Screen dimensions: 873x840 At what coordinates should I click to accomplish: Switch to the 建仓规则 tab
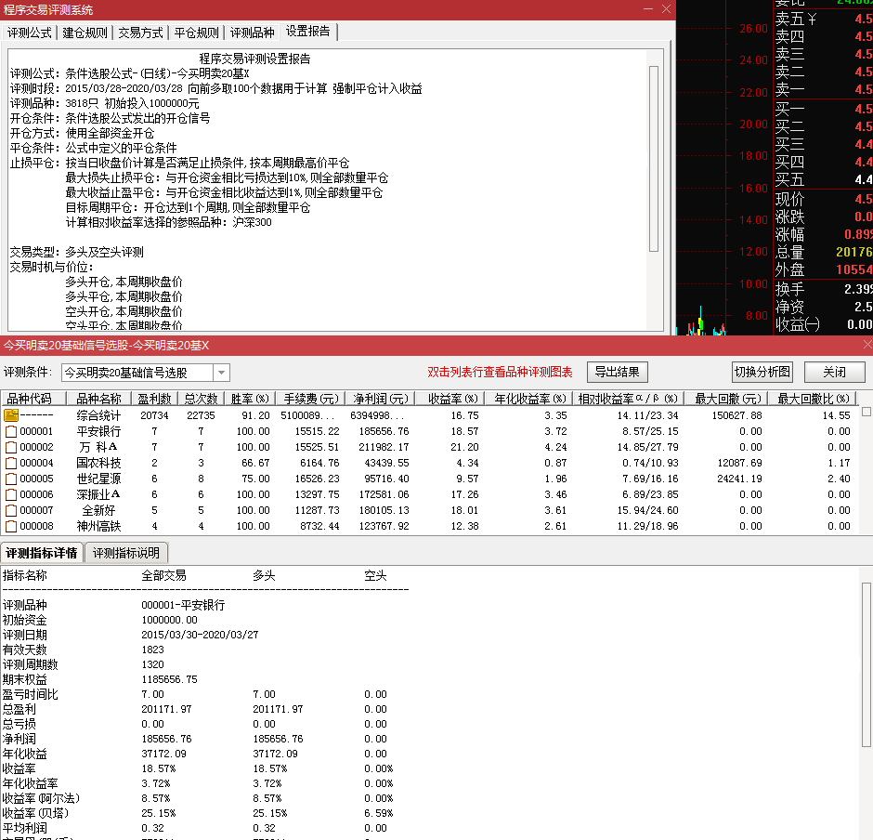pyautogui.click(x=85, y=33)
